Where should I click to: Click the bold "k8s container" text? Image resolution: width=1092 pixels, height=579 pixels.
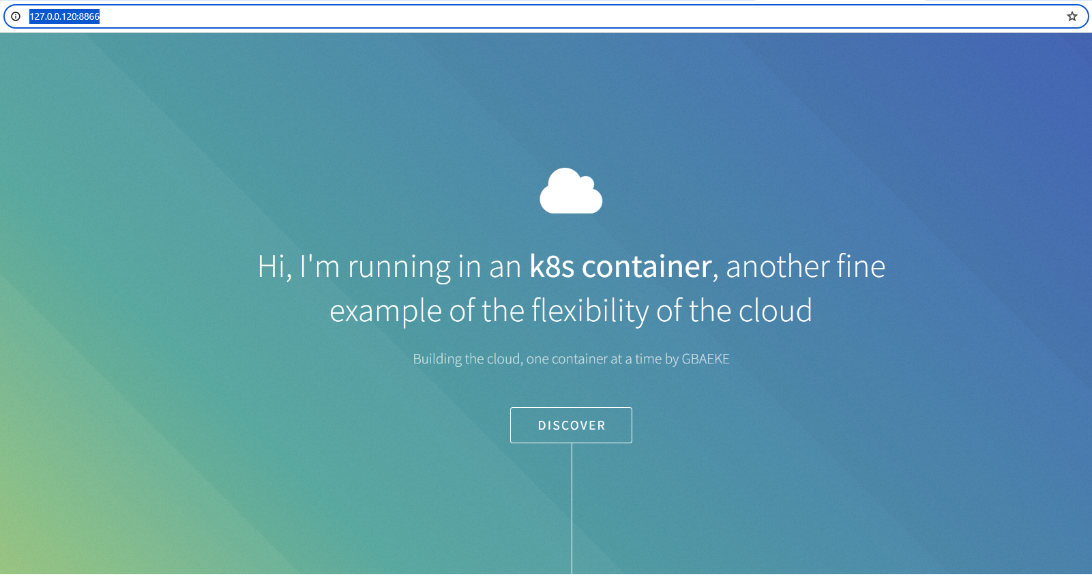pos(621,267)
